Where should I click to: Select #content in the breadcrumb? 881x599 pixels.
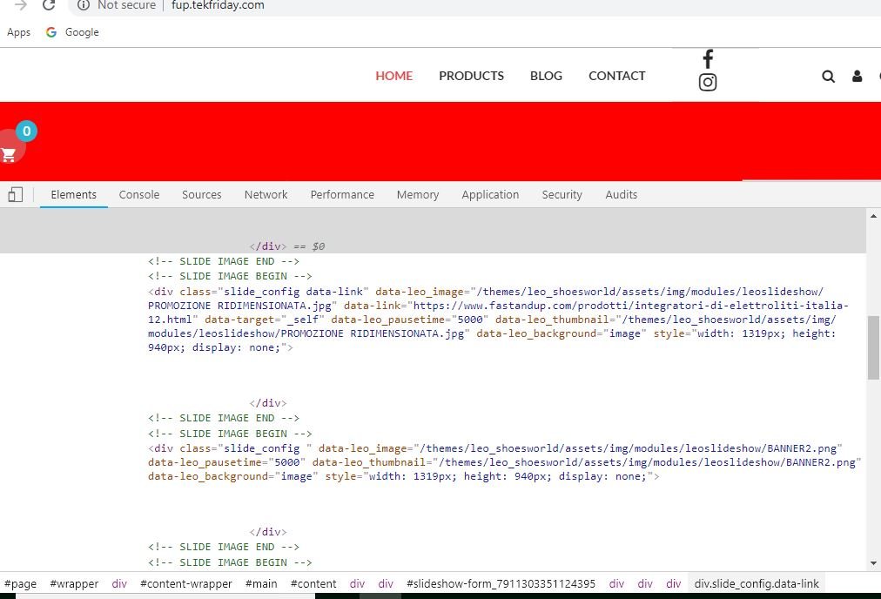313,584
